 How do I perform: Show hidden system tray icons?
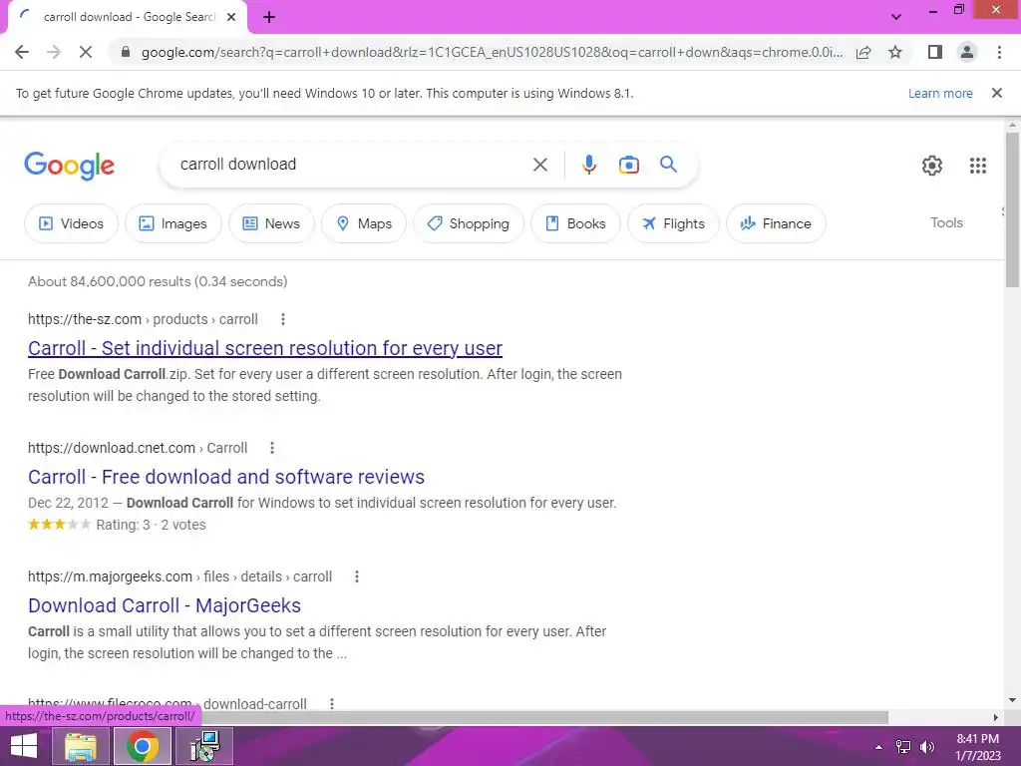[x=878, y=747]
